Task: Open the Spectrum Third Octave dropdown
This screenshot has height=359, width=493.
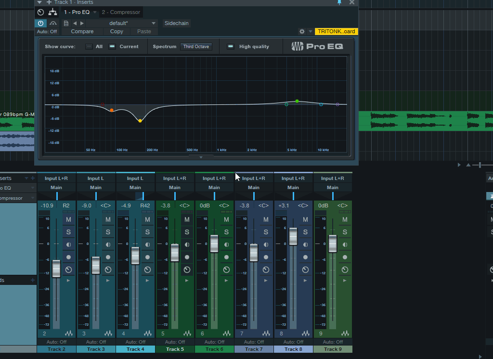Action: click(196, 47)
